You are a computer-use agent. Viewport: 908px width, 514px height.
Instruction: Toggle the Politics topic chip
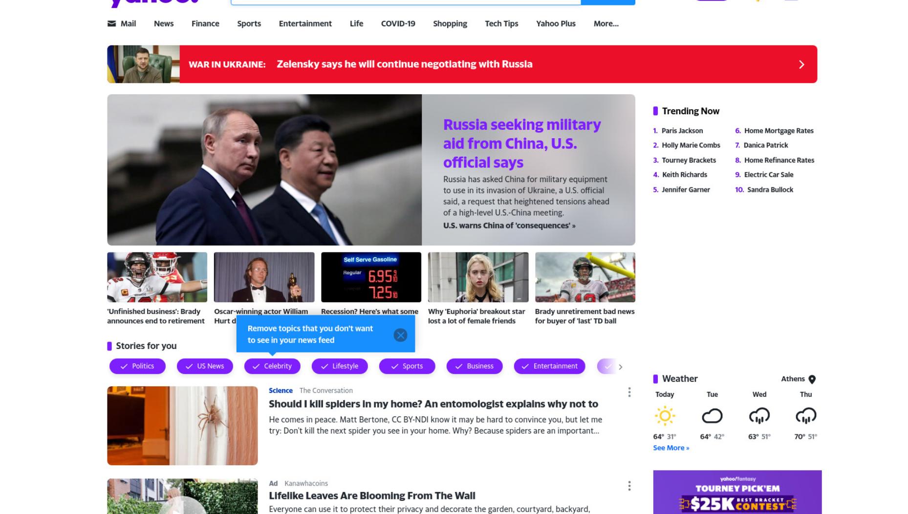(137, 366)
